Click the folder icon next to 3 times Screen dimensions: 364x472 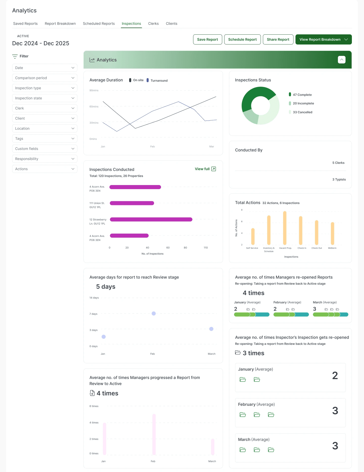click(238, 352)
